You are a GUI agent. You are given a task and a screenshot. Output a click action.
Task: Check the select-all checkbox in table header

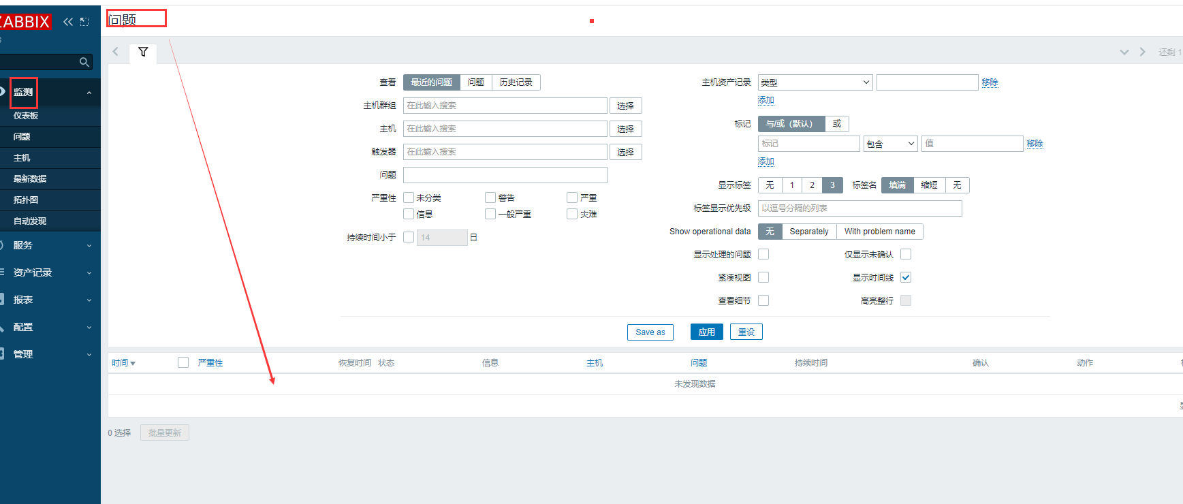[183, 362]
